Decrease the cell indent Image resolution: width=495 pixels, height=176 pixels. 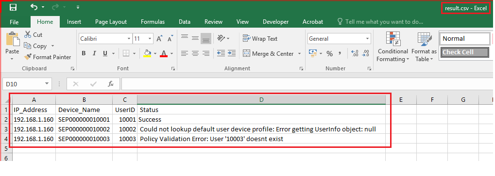[221, 53]
